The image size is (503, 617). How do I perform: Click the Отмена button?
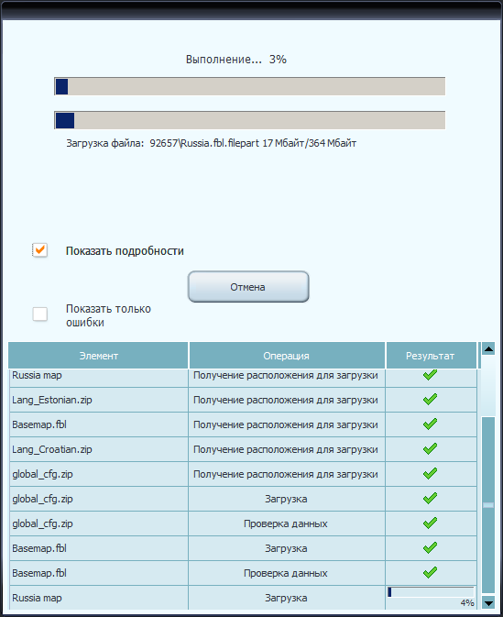(x=248, y=287)
